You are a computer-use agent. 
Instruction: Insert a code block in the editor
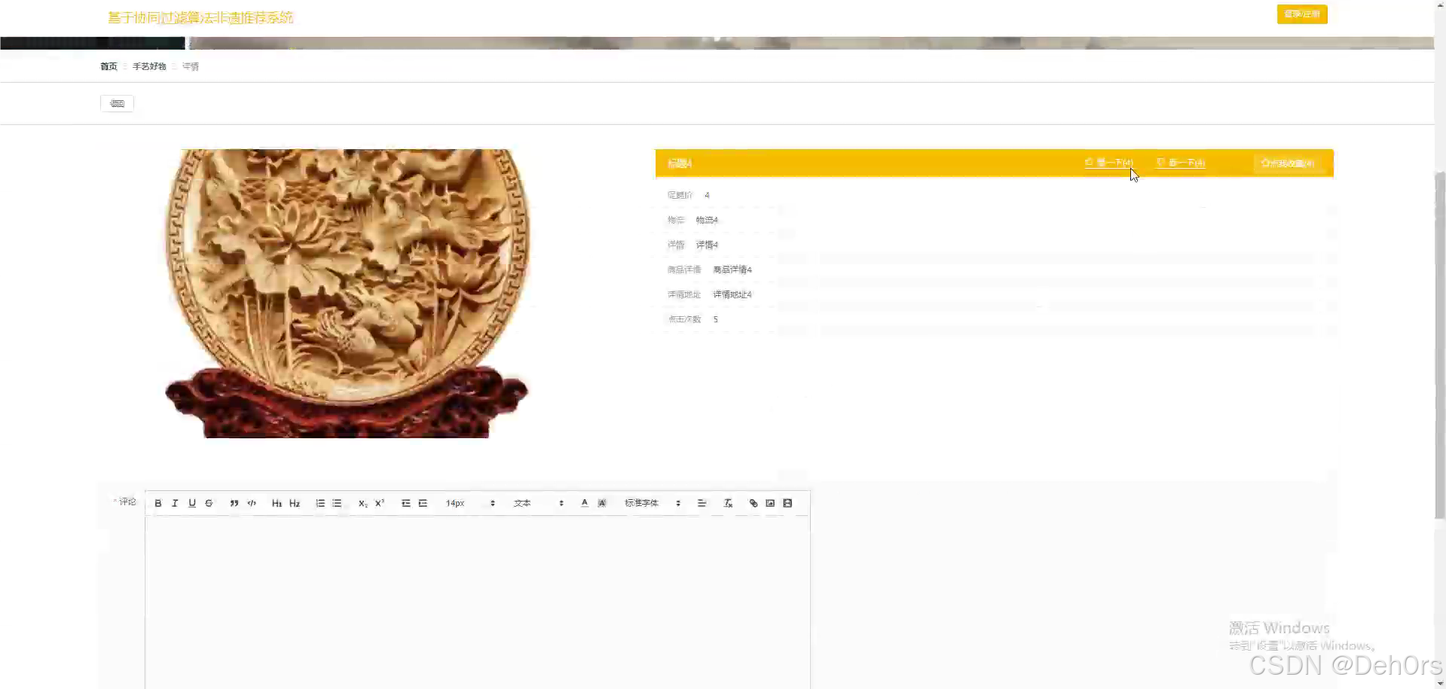[252, 503]
